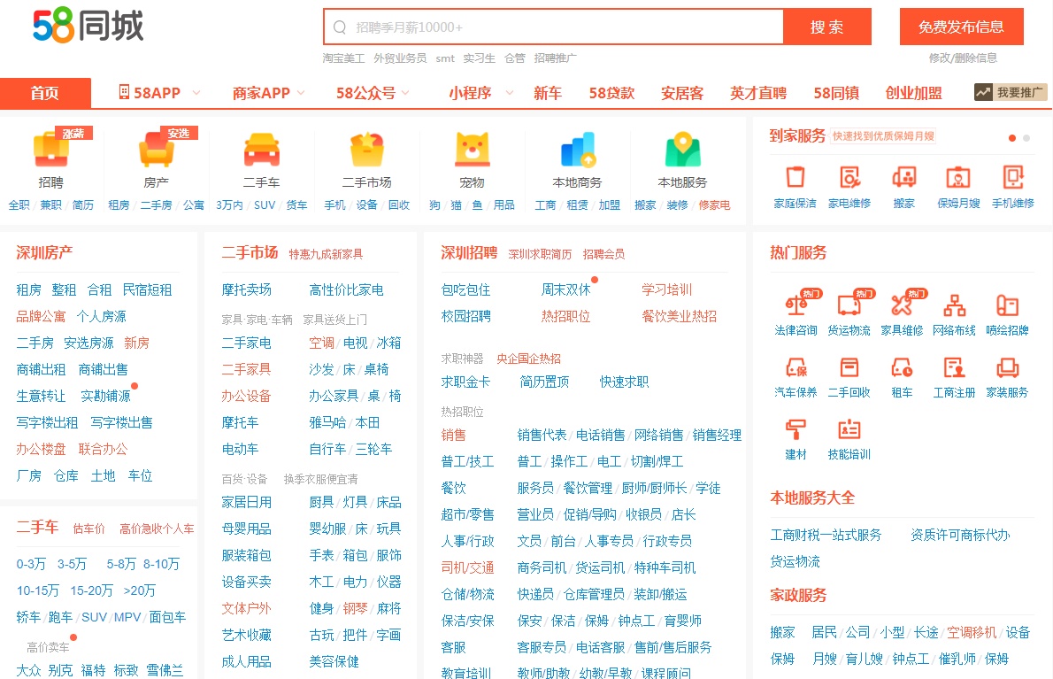Open the 求职金卡 link
This screenshot has width=1053, height=679.
click(x=466, y=382)
